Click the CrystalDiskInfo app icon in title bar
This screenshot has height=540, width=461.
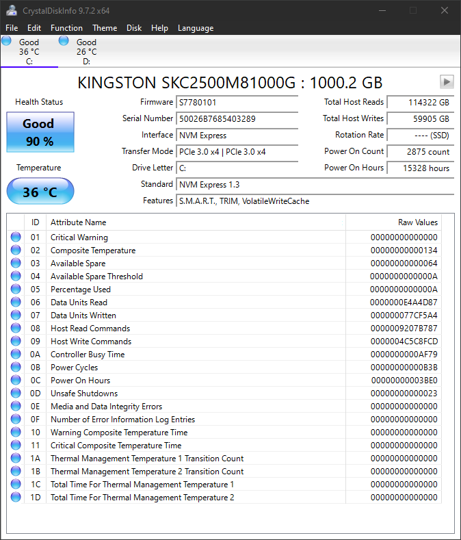click(x=12, y=10)
